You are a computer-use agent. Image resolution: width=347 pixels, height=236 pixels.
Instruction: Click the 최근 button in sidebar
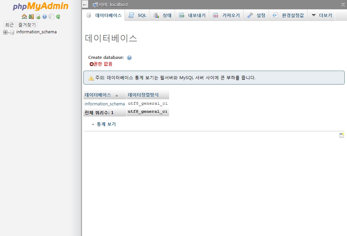(x=9, y=25)
